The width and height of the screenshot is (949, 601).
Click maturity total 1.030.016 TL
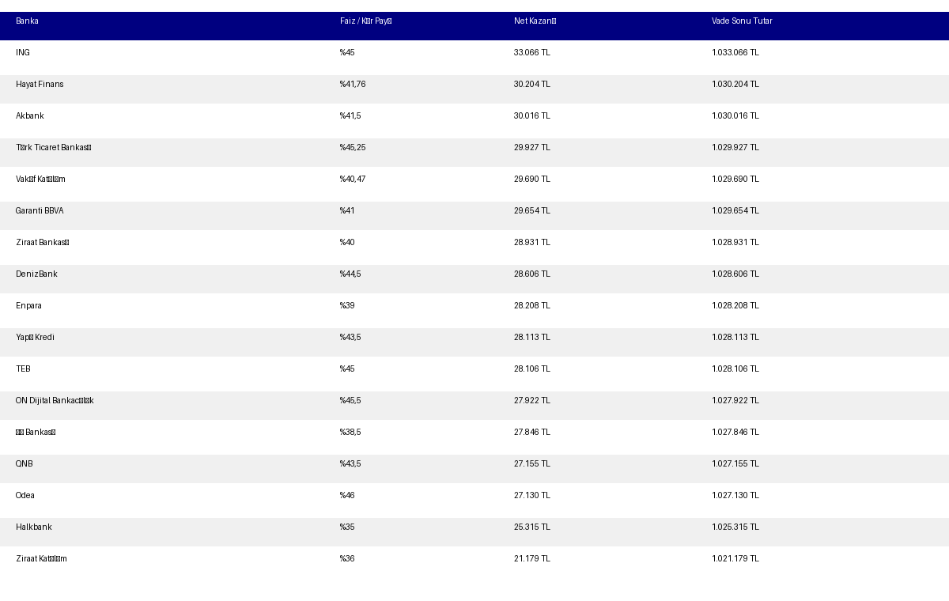[x=735, y=116]
